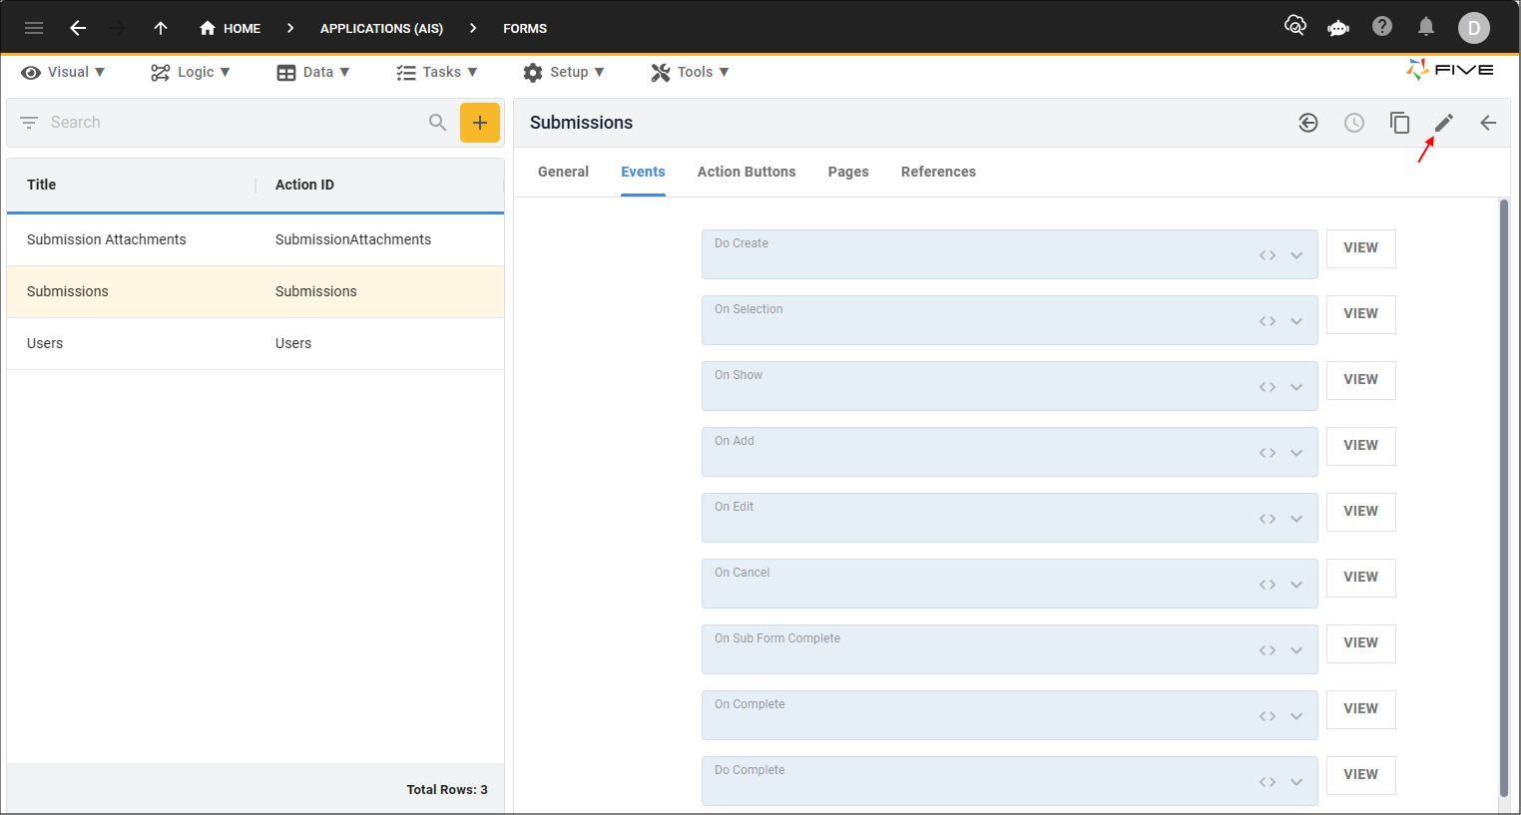Viewport: 1521px width, 815px height.
Task: Click the search magnifier icon
Action: [x=437, y=123]
